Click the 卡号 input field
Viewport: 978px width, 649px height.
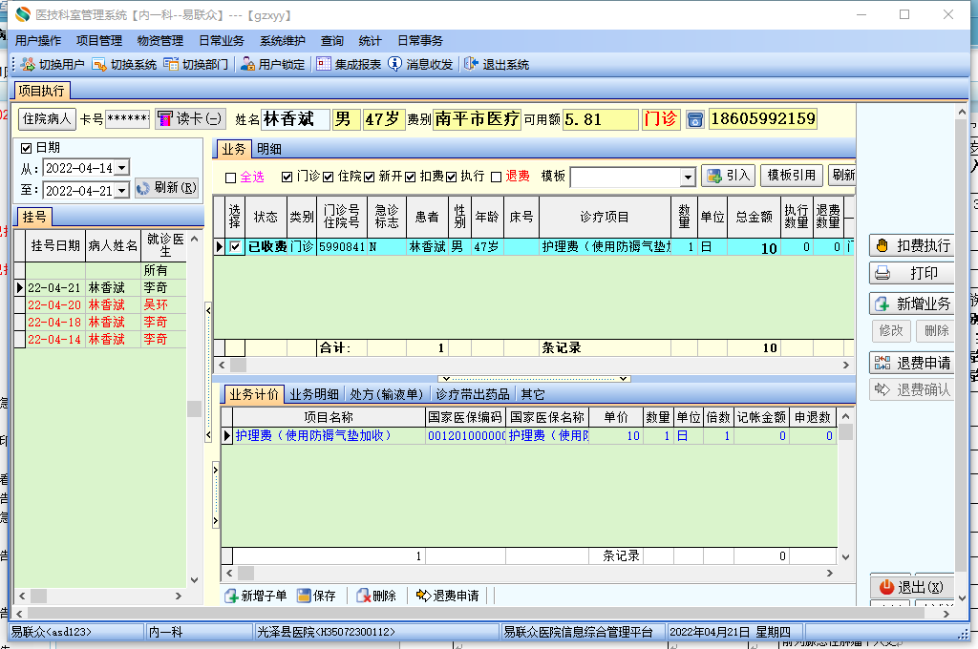click(127, 118)
